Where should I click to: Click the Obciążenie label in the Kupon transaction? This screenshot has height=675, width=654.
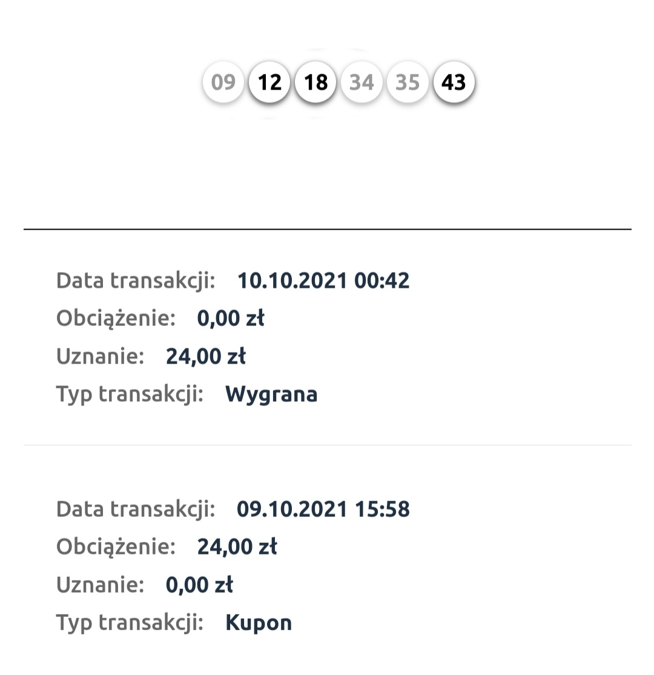click(x=116, y=547)
